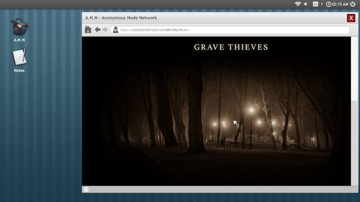Click the day counter number beside calendar
The image size is (360, 202).
[322, 4]
